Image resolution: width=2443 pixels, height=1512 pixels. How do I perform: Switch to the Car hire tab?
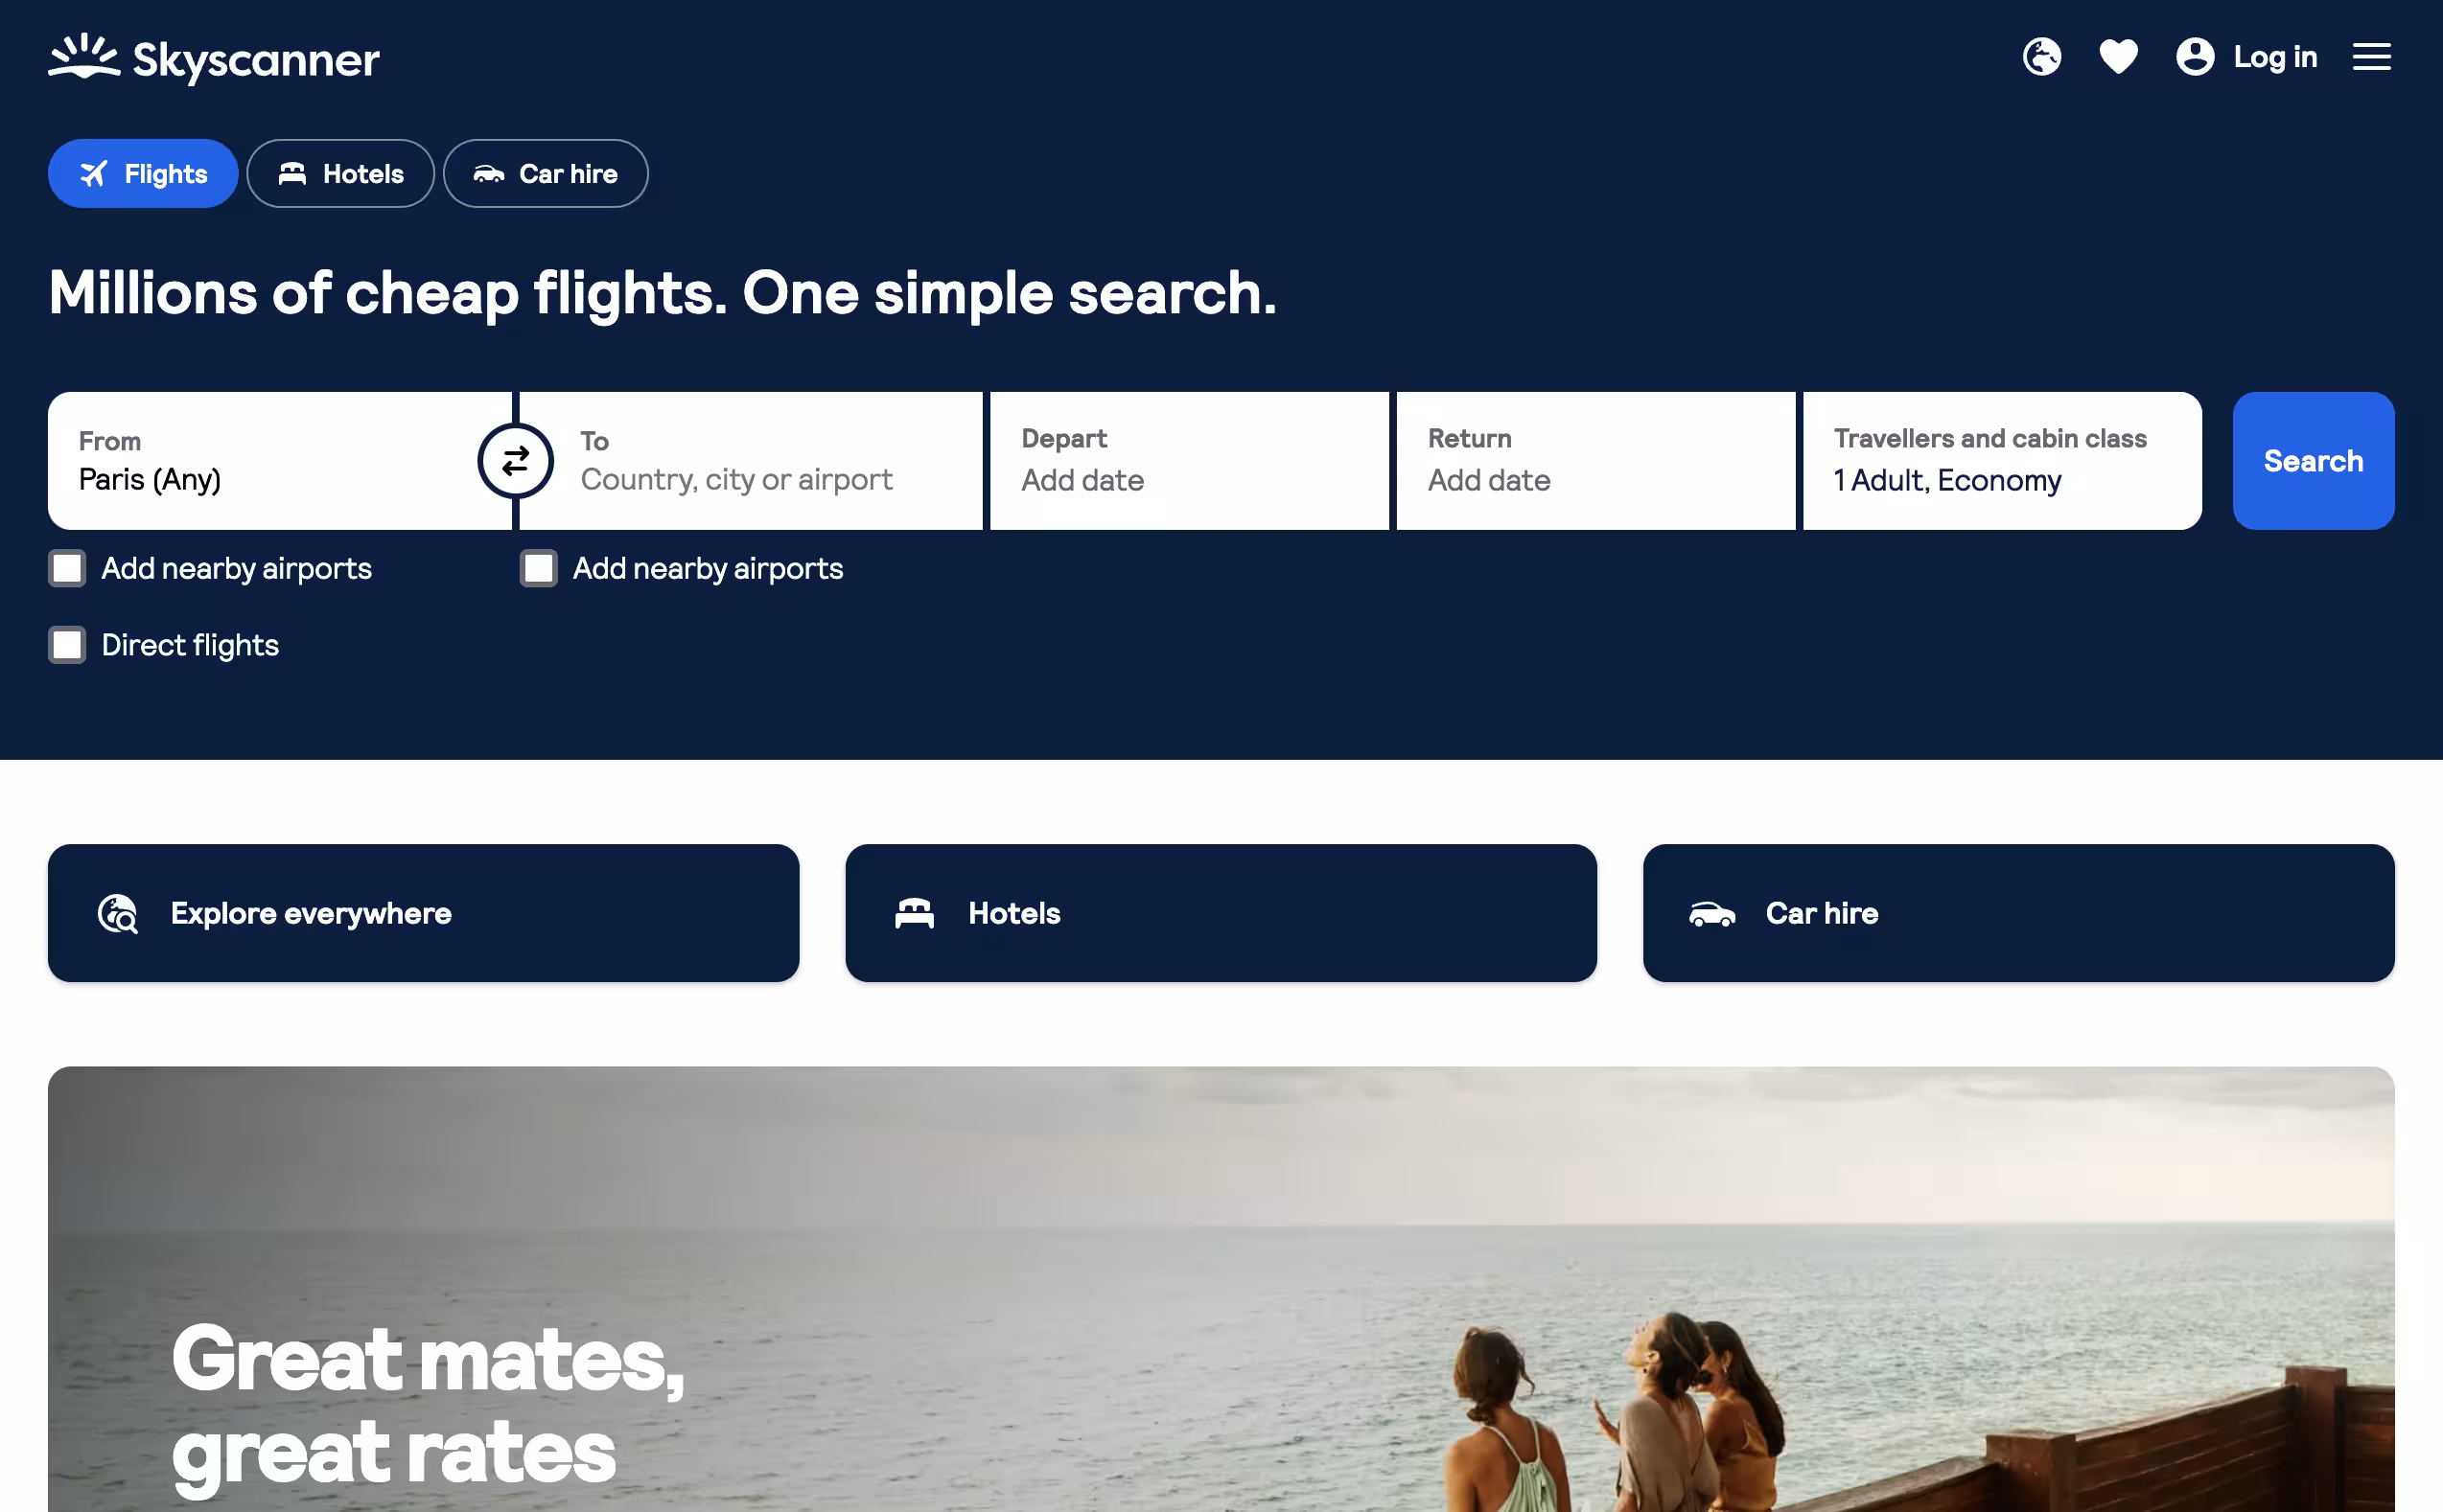coord(546,174)
